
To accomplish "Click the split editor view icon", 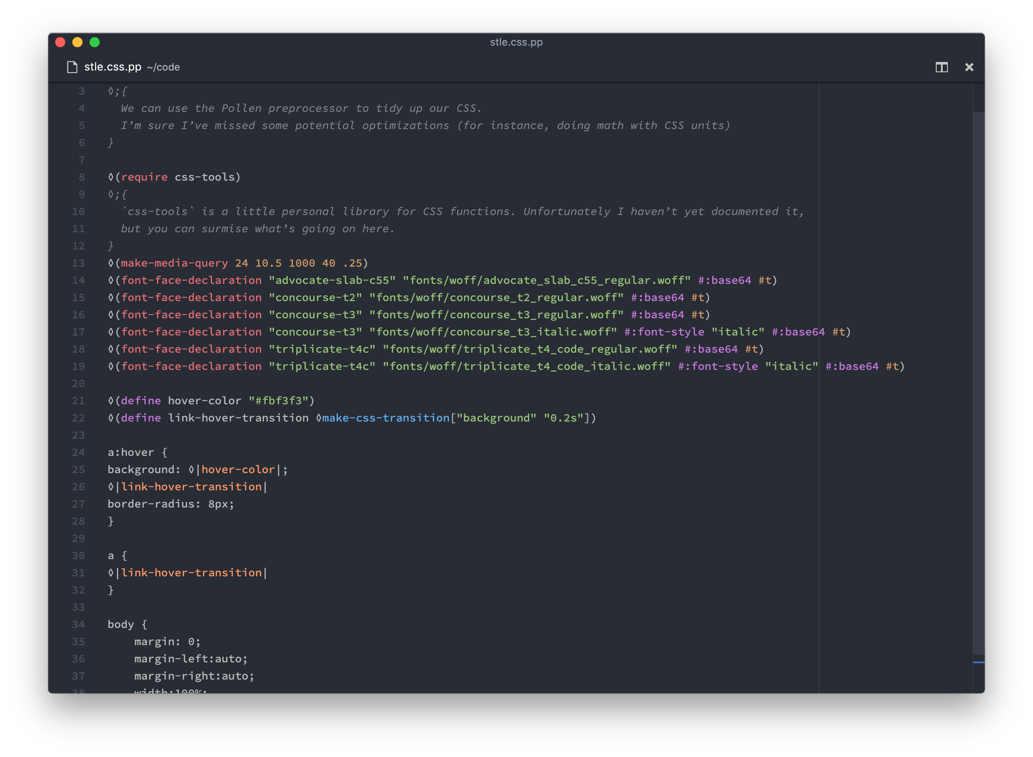I will 941,68.
